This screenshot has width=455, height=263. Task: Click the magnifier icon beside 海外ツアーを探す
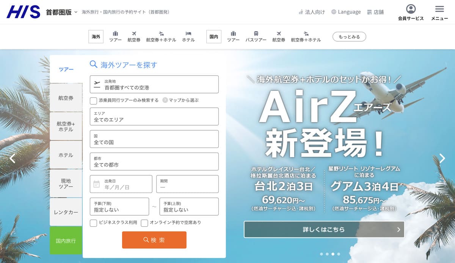(94, 64)
